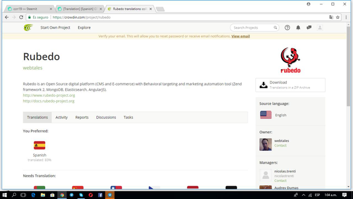Click the English source language text
The height and width of the screenshot is (199, 353).
click(x=281, y=115)
